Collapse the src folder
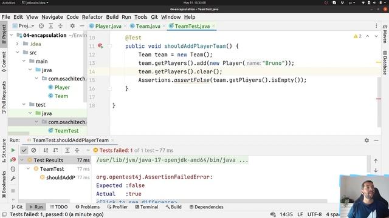This screenshot has height=218, width=389. coord(18,53)
